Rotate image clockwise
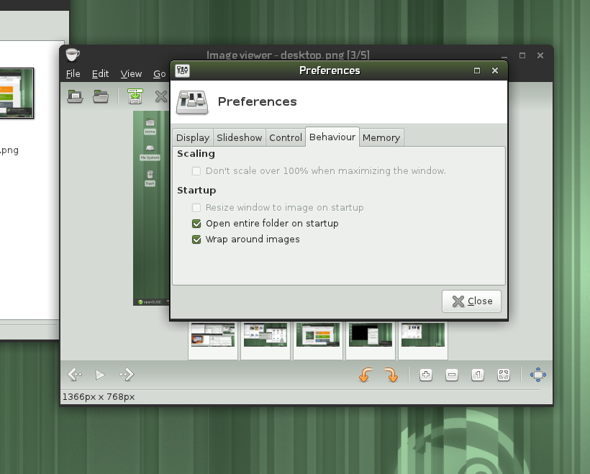The image size is (590, 474). tap(391, 375)
